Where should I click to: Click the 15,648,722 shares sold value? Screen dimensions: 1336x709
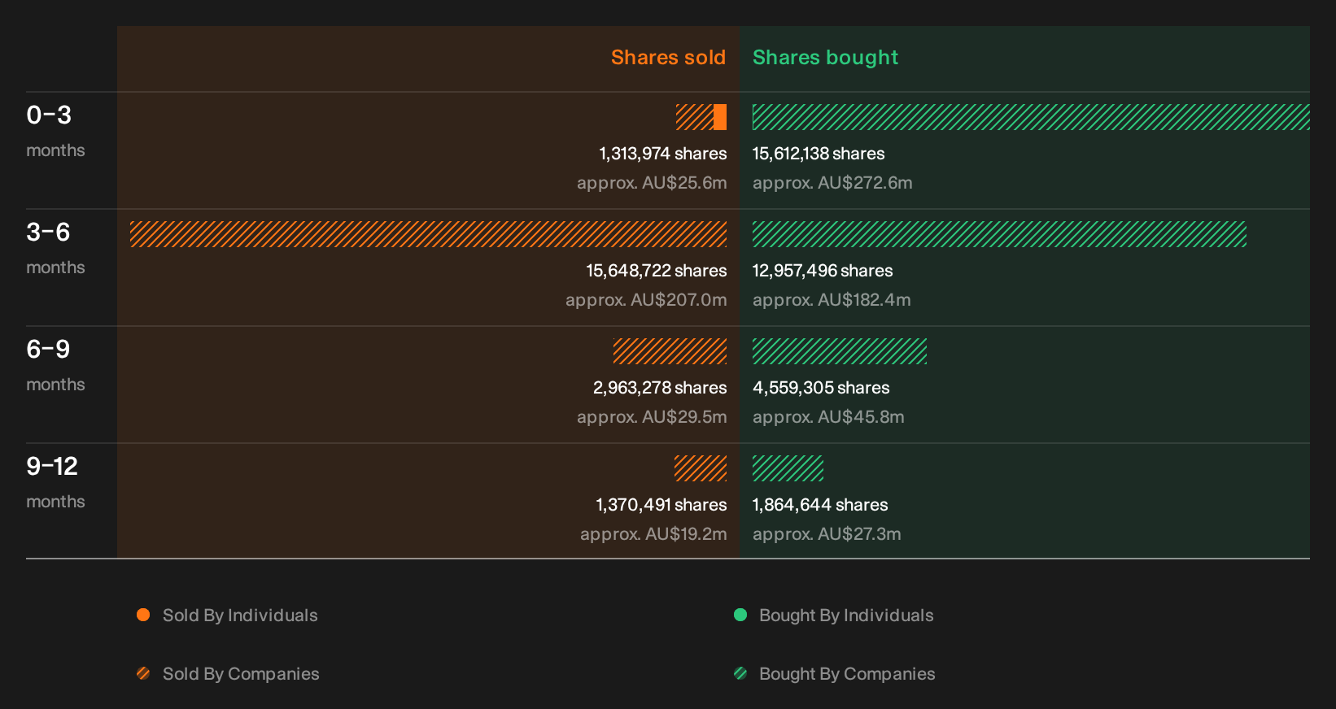(x=657, y=271)
